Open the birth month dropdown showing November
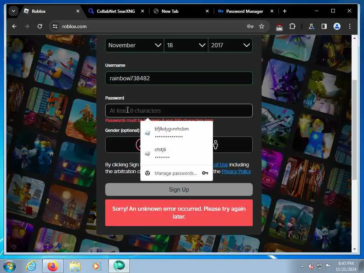Viewport: 364px width, 273px height. (135, 45)
